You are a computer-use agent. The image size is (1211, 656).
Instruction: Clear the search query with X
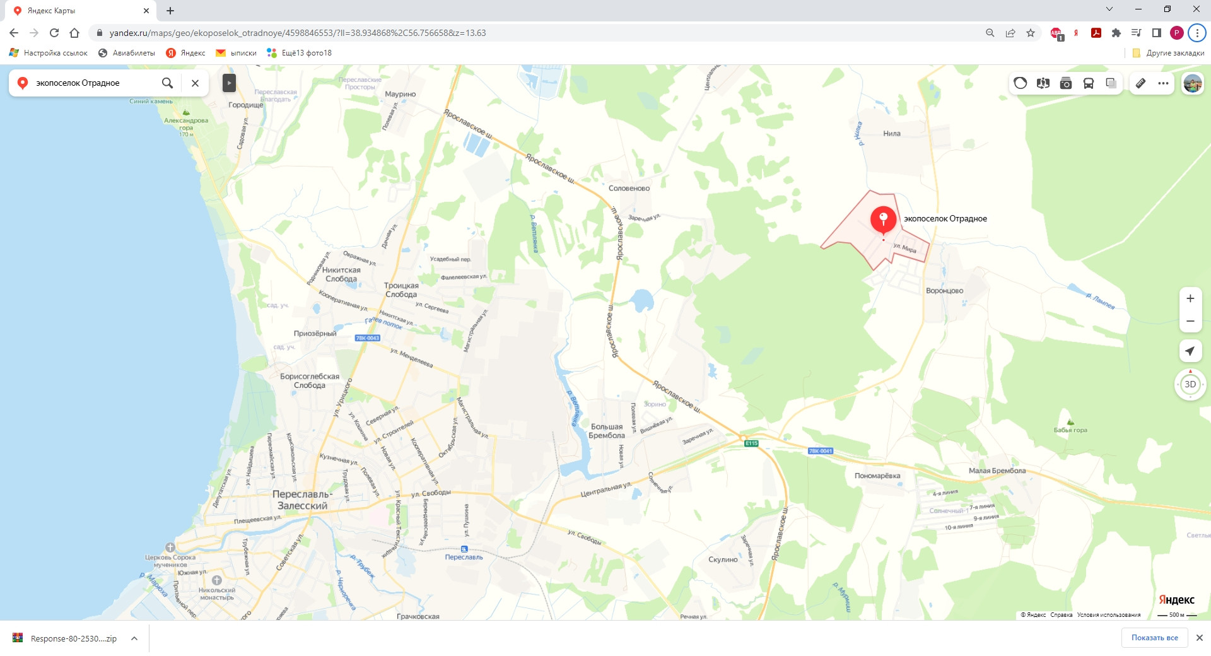click(x=195, y=83)
